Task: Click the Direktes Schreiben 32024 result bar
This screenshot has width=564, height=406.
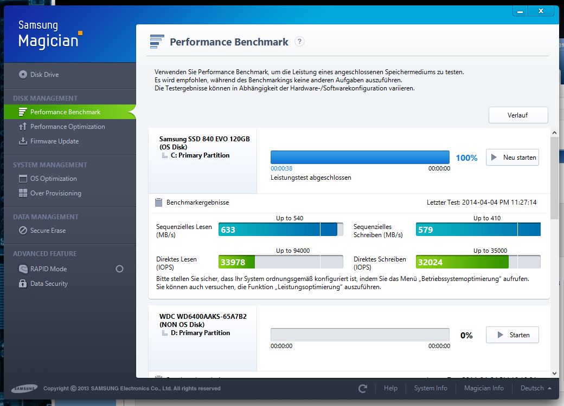Action: 478,262
